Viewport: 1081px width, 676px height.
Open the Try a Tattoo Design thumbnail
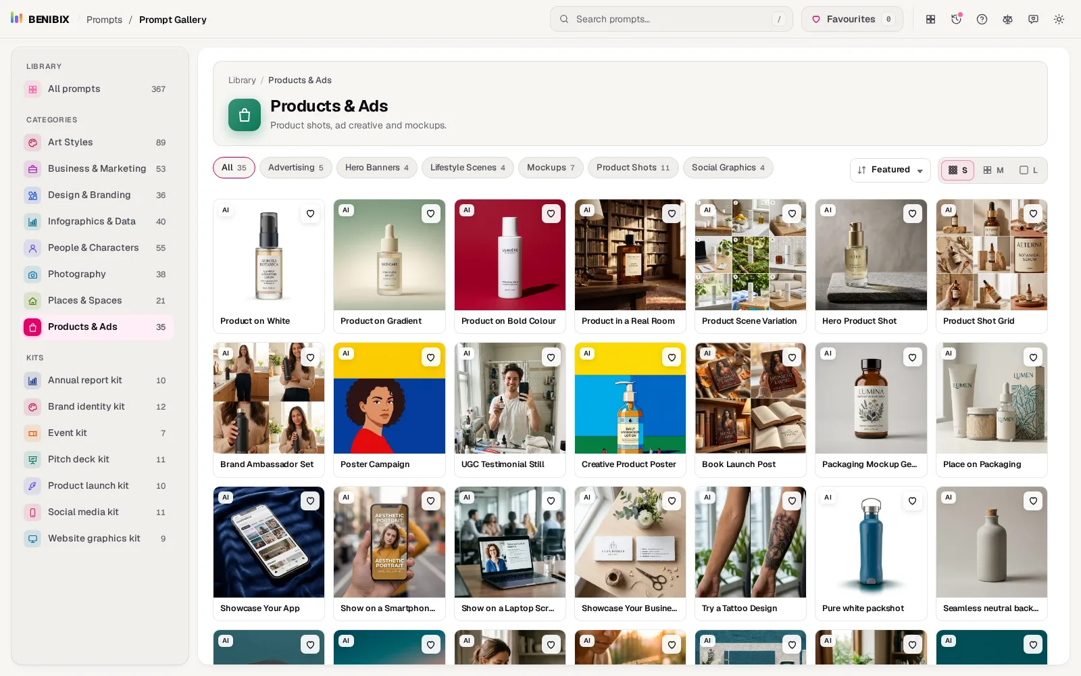751,542
